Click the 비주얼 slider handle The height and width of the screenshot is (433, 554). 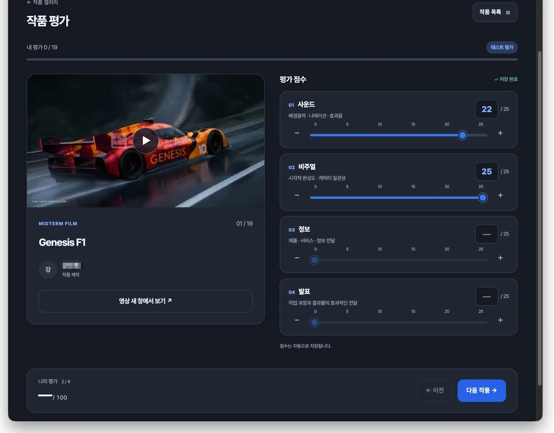tap(483, 197)
